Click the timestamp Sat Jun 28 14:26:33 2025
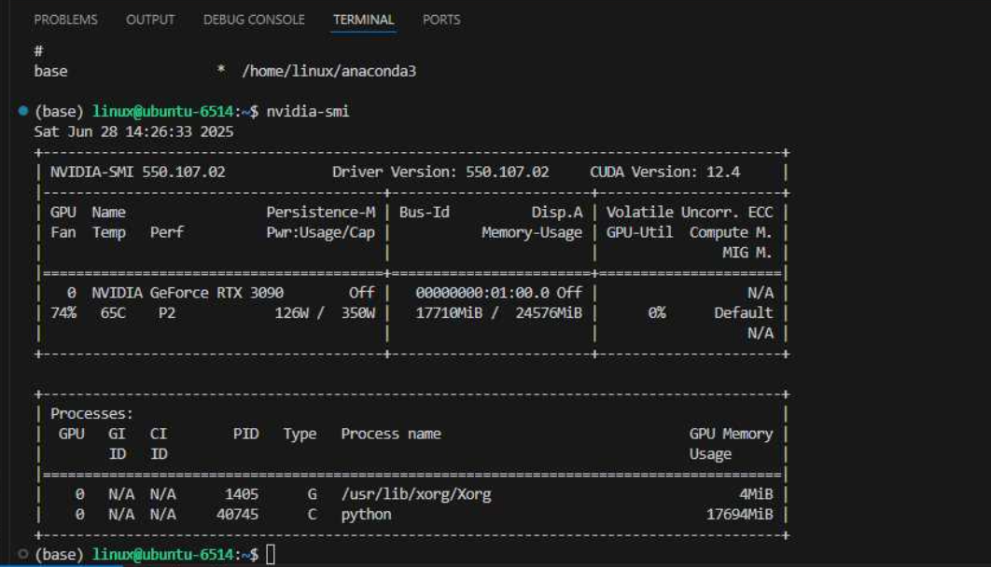 click(133, 132)
